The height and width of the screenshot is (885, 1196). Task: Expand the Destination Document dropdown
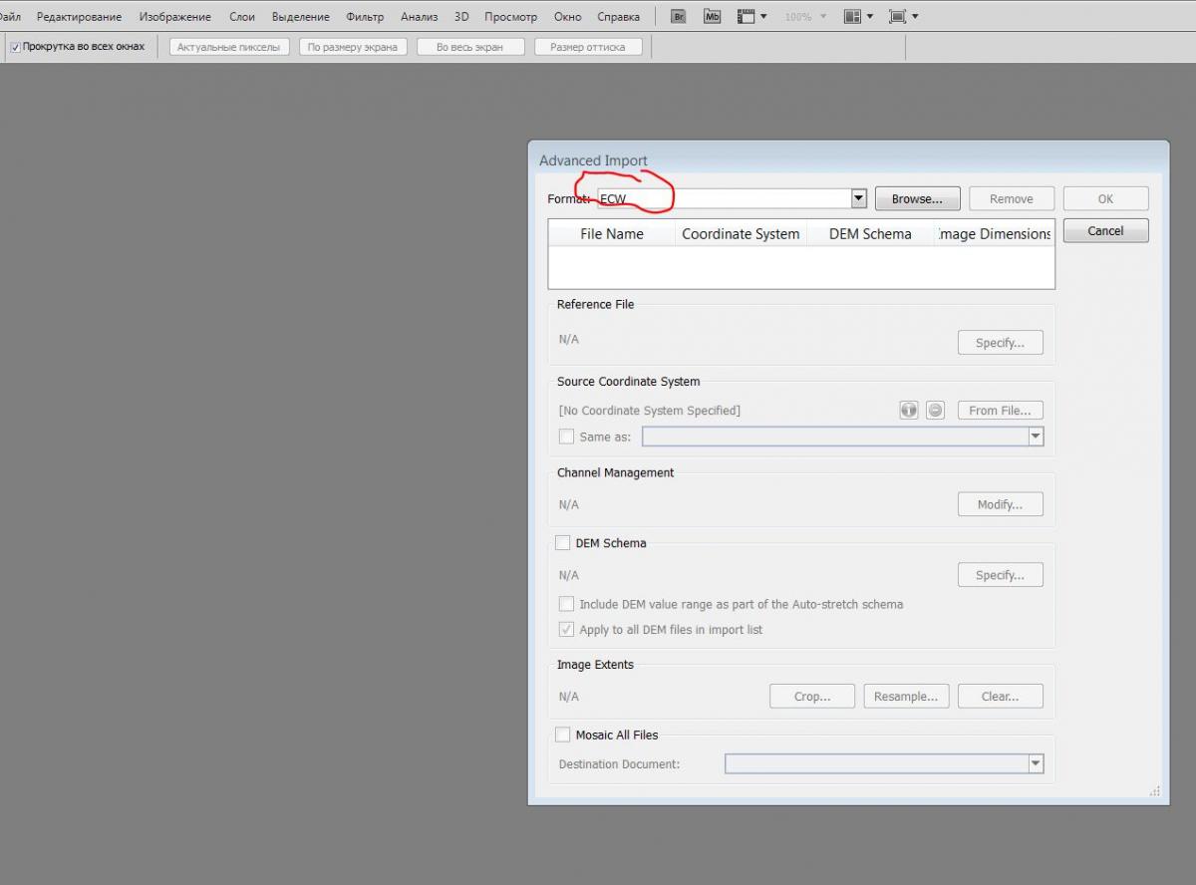(1036, 764)
